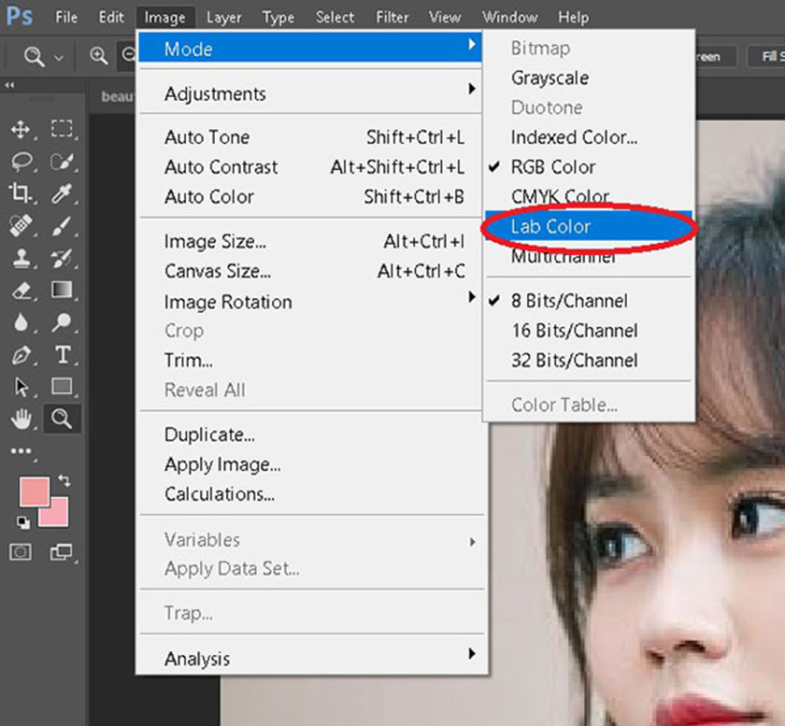Change screen mode button

click(61, 552)
